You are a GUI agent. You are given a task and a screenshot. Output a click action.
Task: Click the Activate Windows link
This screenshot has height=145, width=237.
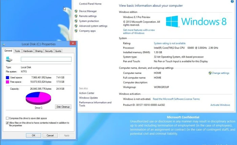(x=220, y=105)
